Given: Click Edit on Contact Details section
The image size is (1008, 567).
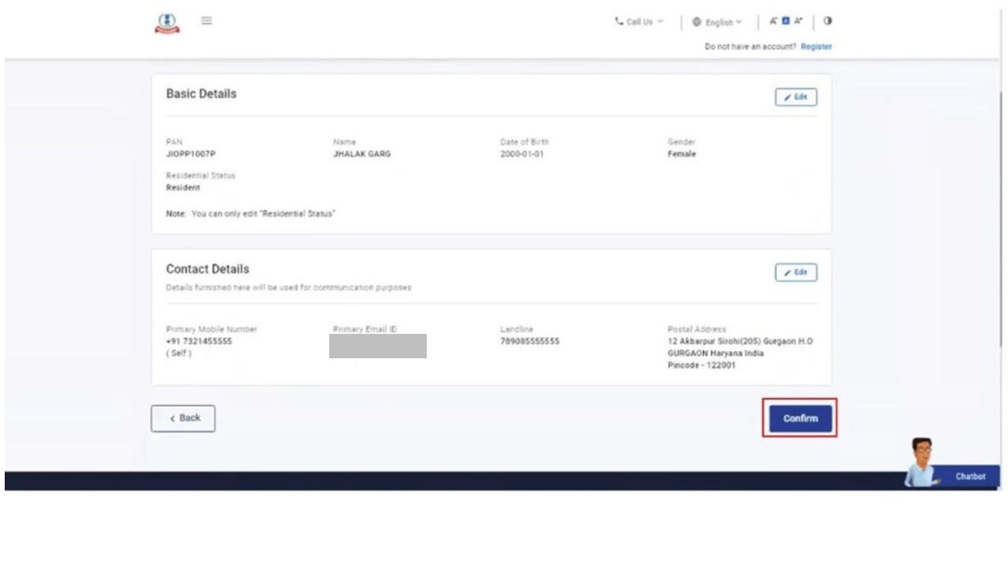Looking at the screenshot, I should click(795, 272).
